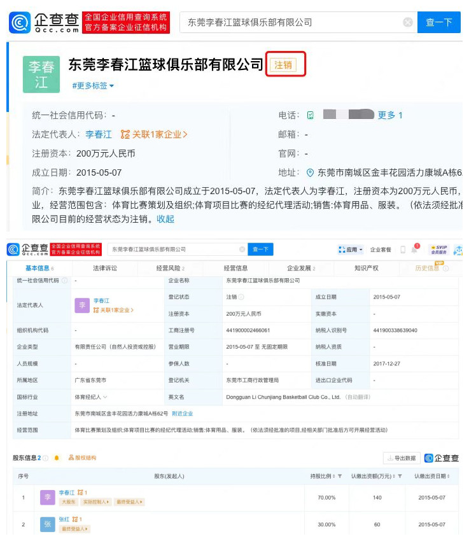Click the 核准日期 value 2017-12-27

click(386, 363)
